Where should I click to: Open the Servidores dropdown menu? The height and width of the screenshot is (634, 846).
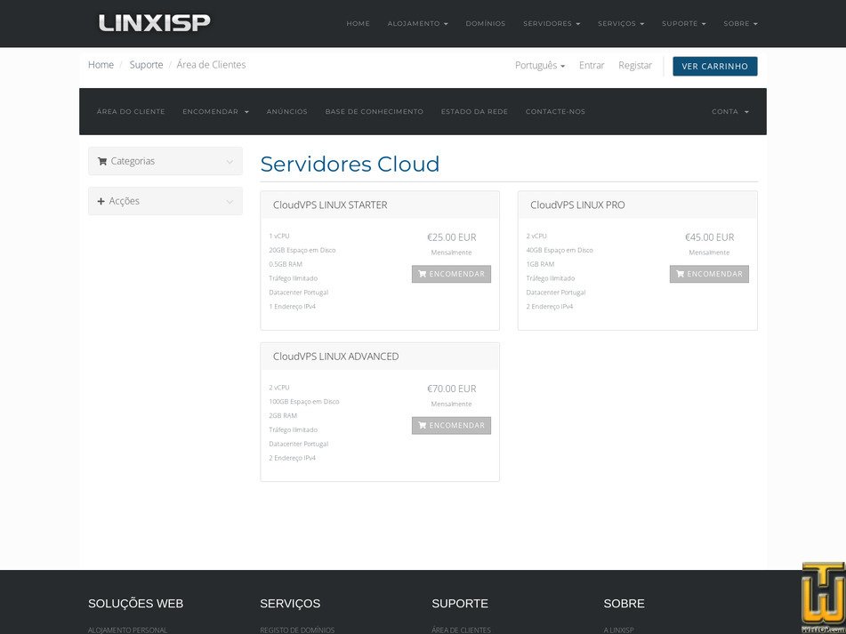point(552,24)
